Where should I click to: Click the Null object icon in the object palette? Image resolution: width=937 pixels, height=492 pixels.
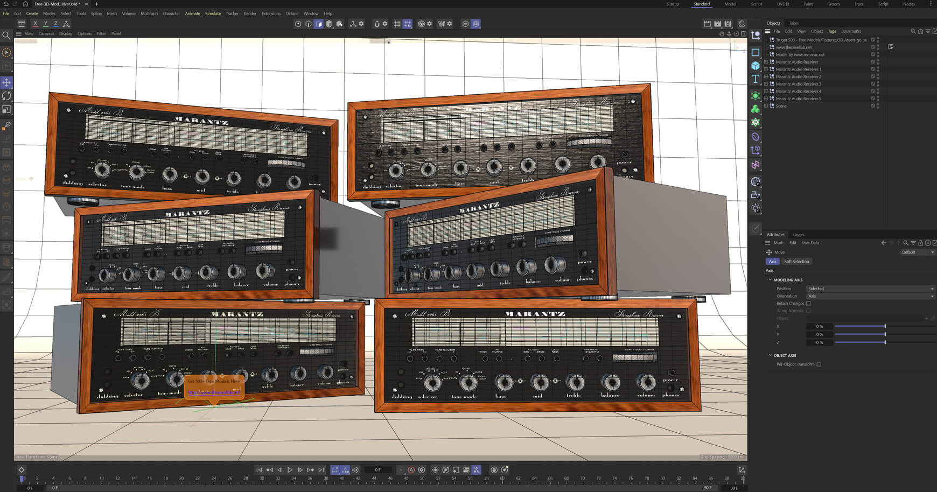pos(756,36)
